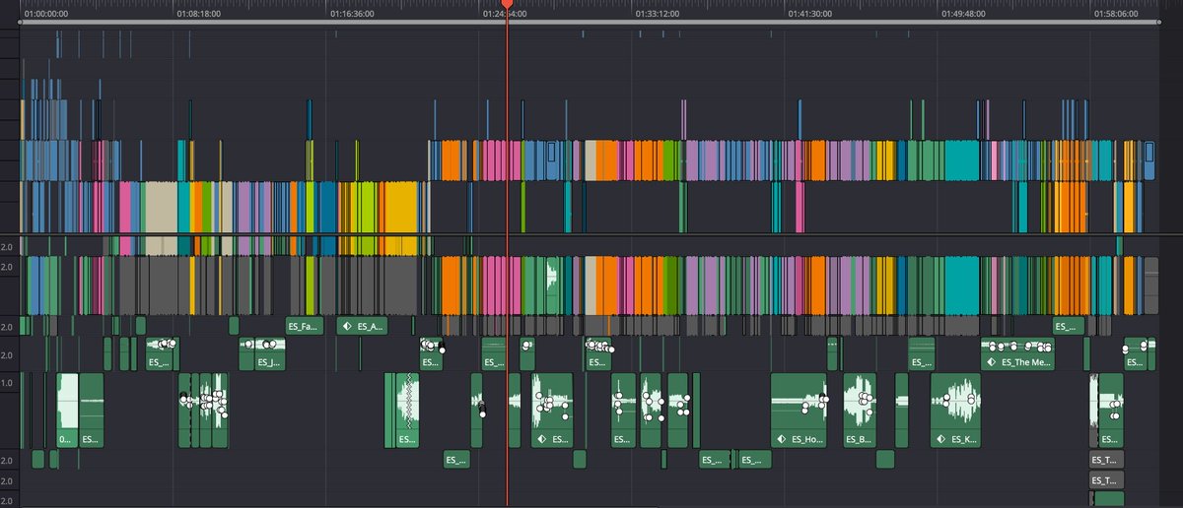Viewport: 1183px width, 508px height.
Task: Click the red playhead handle on the ruler
Action: [507, 4]
